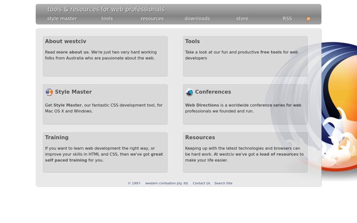357x223 pixels.
Task: Click 'western civilisation pty. ltd.' footer link
Action: point(167,183)
